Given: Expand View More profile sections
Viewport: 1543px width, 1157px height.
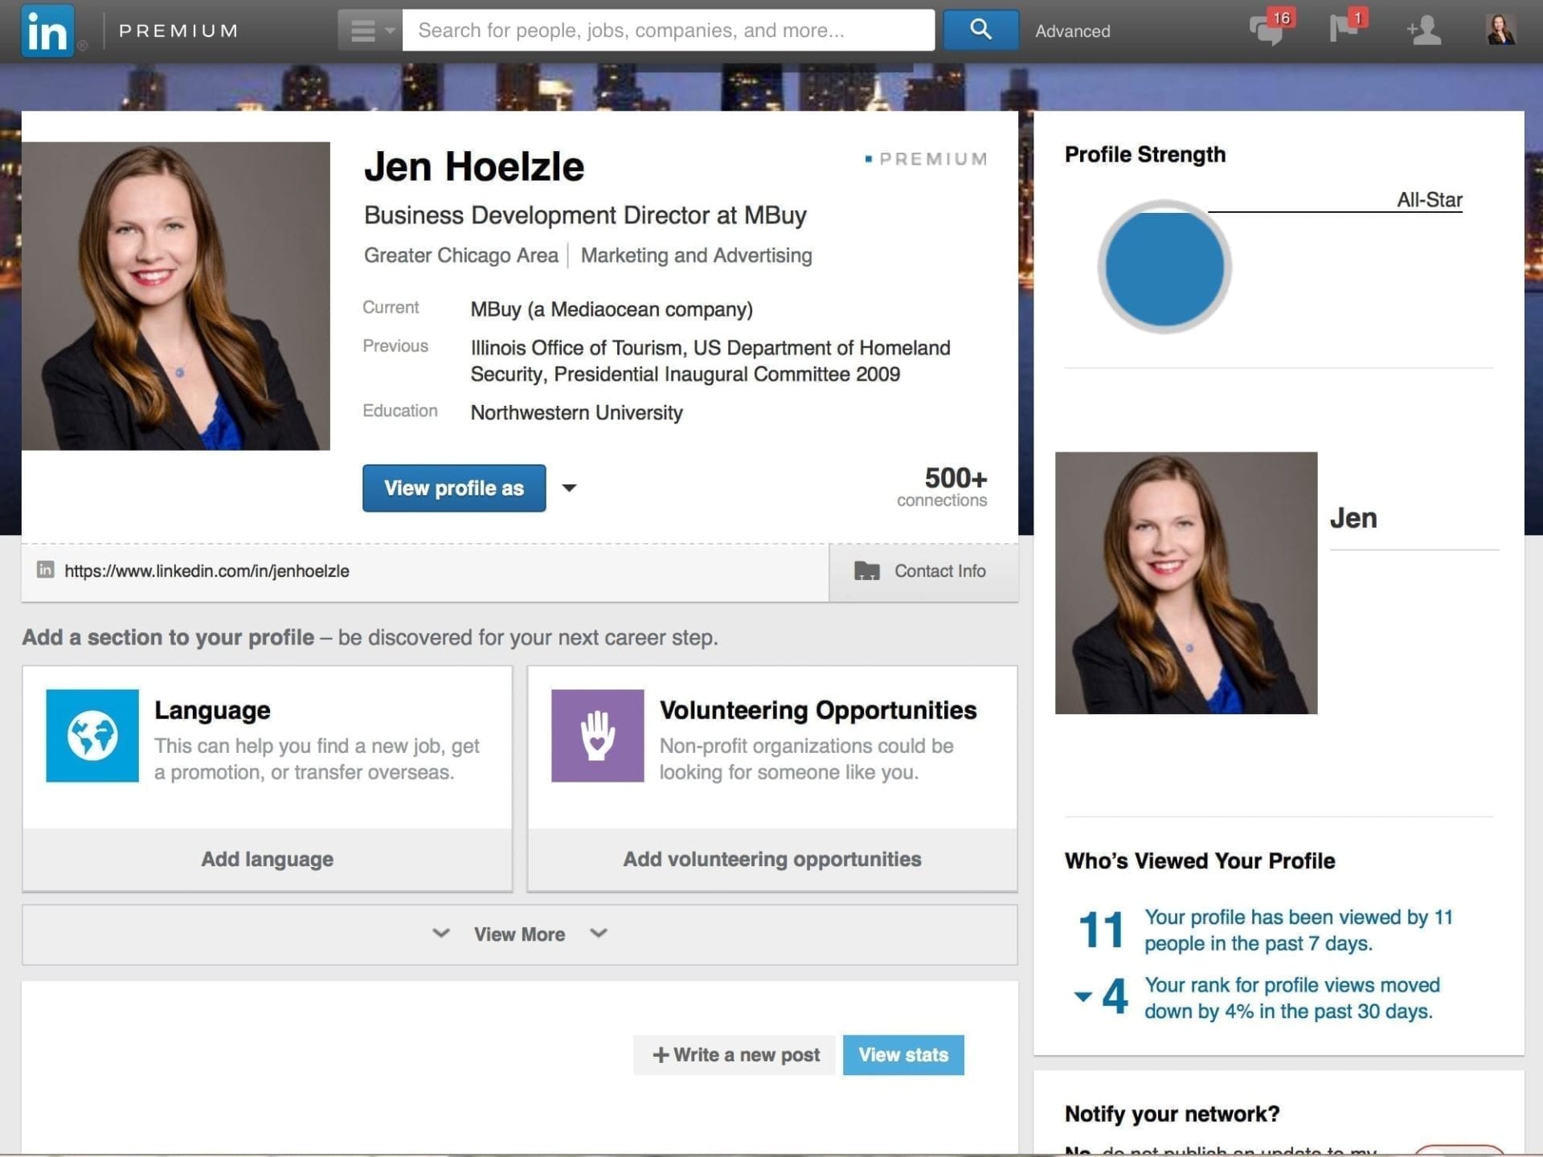Looking at the screenshot, I should click(x=519, y=934).
